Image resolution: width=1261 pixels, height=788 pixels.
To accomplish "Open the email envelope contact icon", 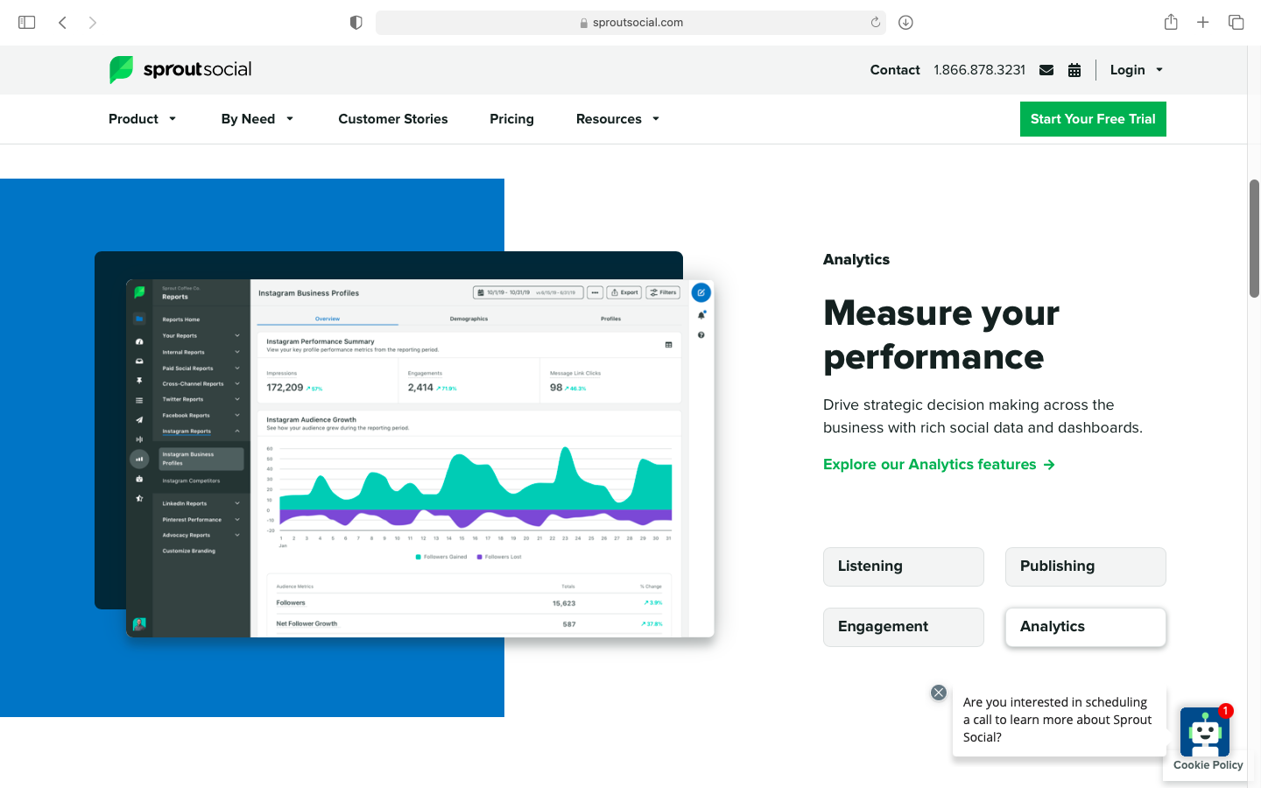I will coord(1046,70).
